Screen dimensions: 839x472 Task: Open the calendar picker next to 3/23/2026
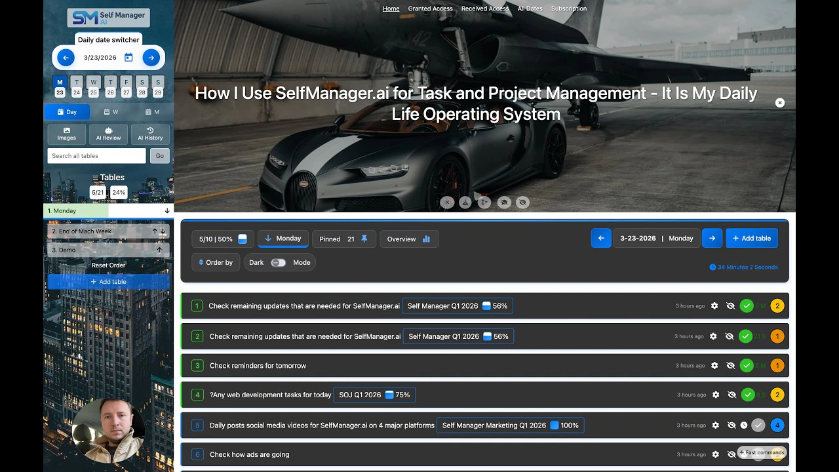(128, 58)
